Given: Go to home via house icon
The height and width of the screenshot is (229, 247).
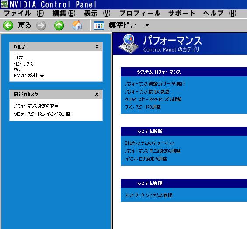Looking at the screenshot, I should coord(77,25).
